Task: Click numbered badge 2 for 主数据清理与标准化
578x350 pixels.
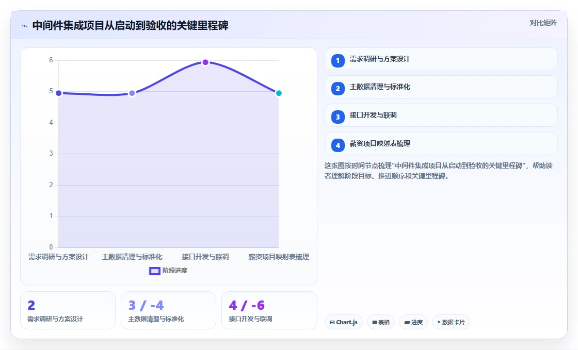Action: pos(338,89)
